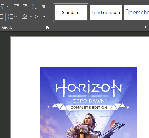Apply the Standard style
The image size is (149, 138).
point(71,12)
